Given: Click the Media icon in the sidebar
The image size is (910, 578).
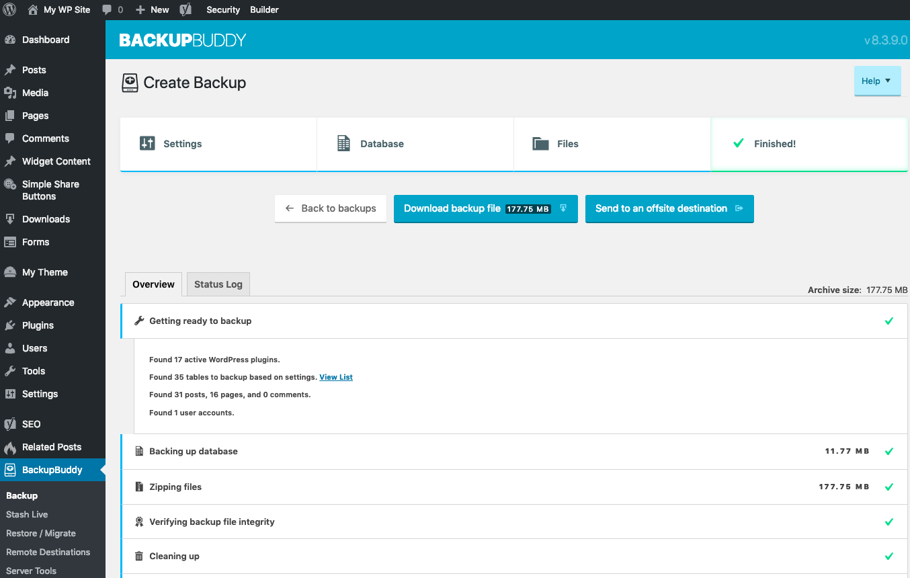Looking at the screenshot, I should click(x=10, y=93).
